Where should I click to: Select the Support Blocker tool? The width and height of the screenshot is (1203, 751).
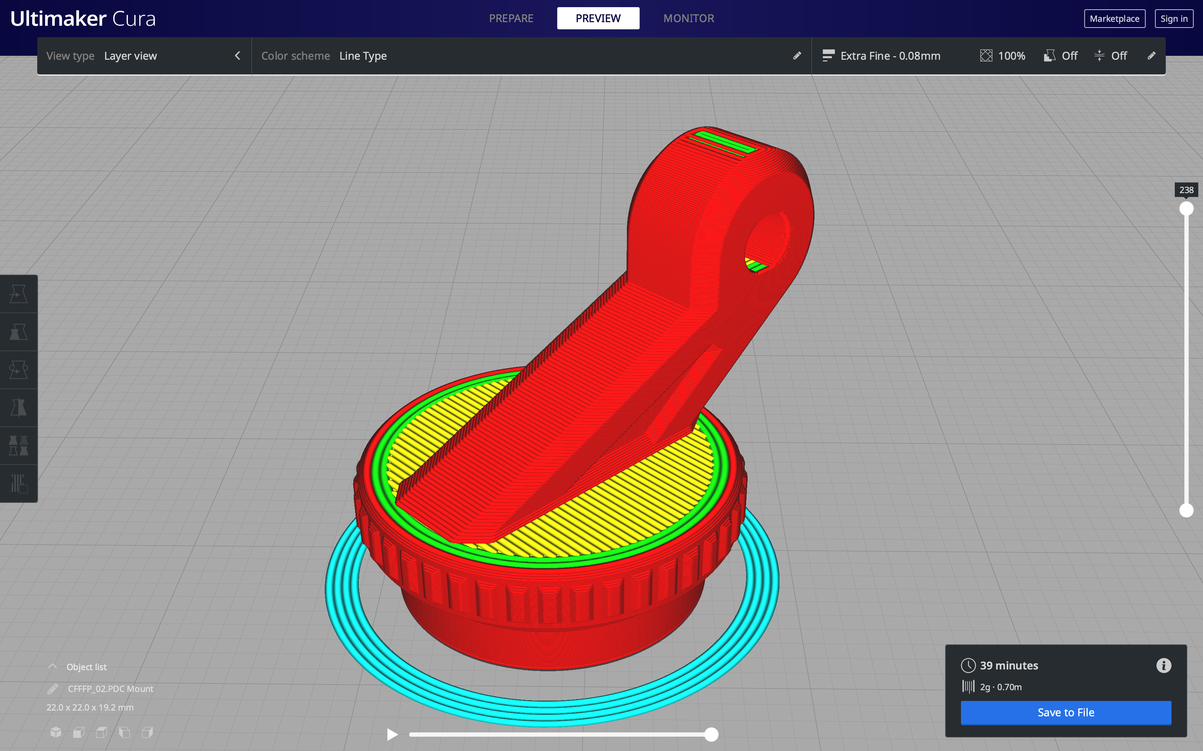coord(18,483)
